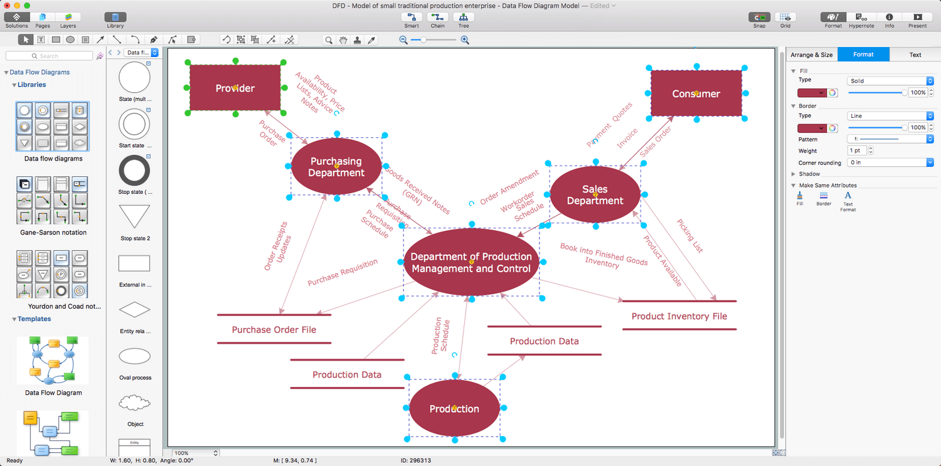Click the border Weight stepper
The width and height of the screenshot is (941, 466).
coord(870,151)
